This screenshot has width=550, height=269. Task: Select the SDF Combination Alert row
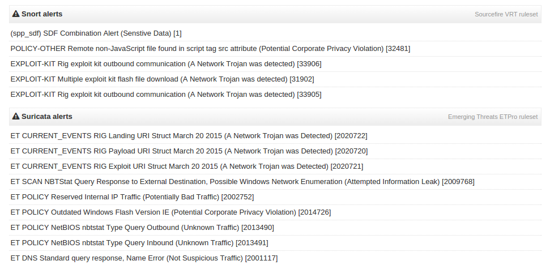click(275, 33)
